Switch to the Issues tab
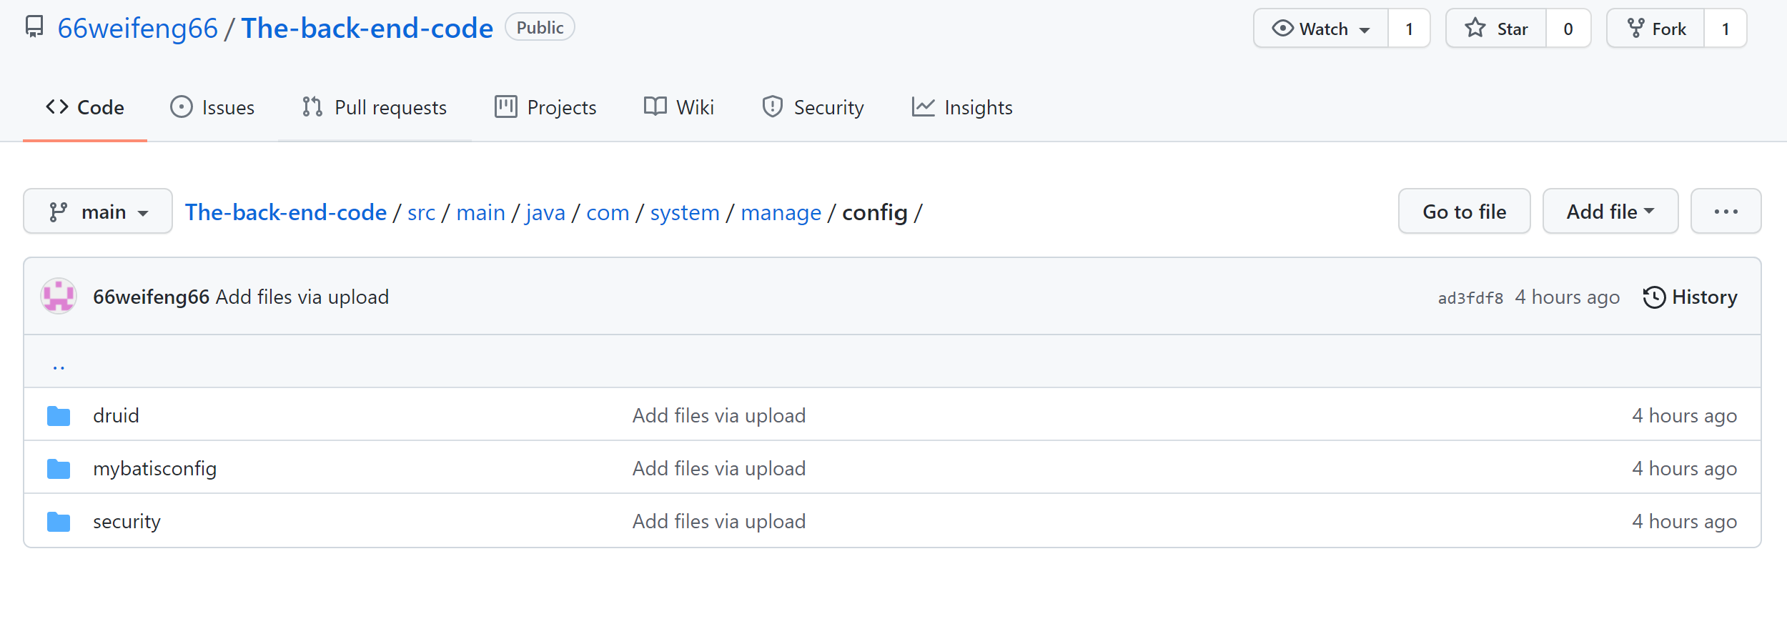 212,107
